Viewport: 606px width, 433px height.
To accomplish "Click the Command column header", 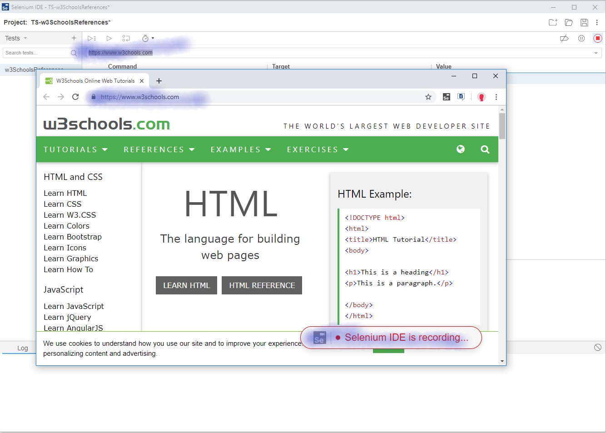I will pos(122,67).
